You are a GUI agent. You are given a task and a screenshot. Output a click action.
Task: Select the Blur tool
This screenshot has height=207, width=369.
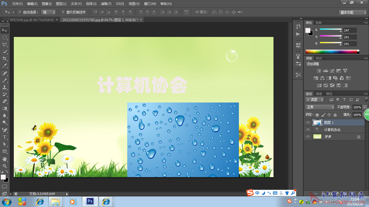(5, 115)
